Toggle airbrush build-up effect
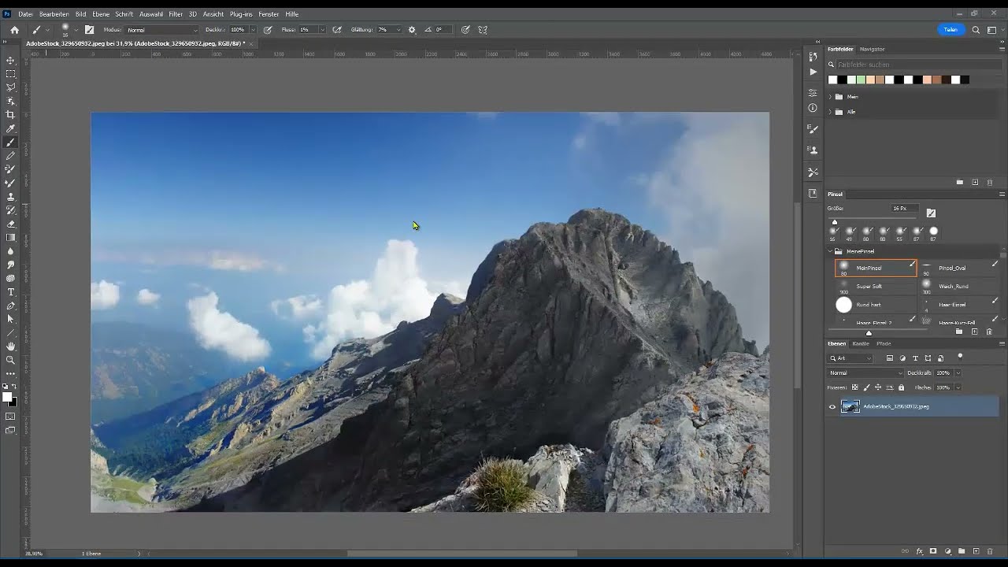 pyautogui.click(x=337, y=30)
